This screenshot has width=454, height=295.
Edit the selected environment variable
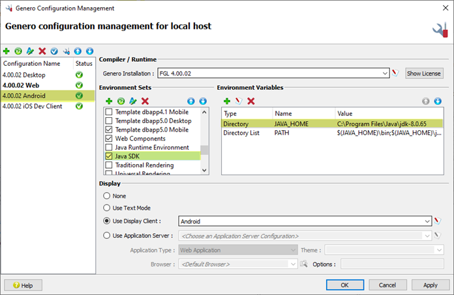tap(239, 101)
